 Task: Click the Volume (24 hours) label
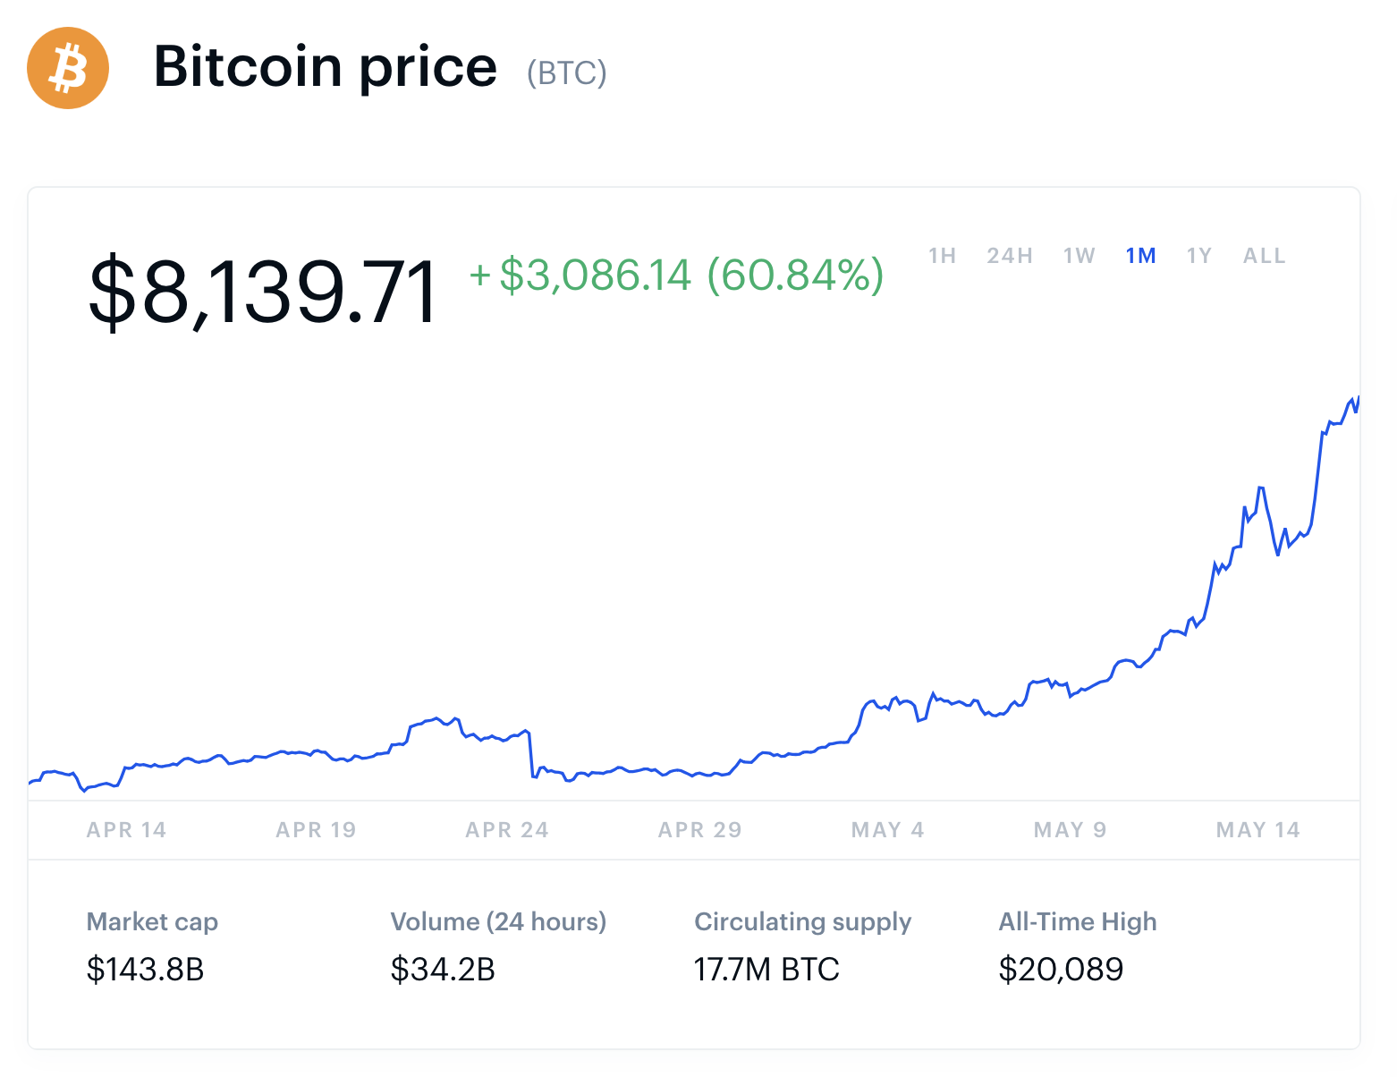pos(498,921)
